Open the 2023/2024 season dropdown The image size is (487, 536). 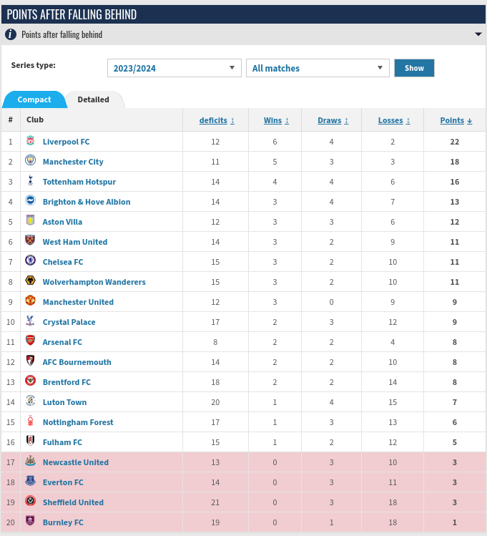pos(174,68)
